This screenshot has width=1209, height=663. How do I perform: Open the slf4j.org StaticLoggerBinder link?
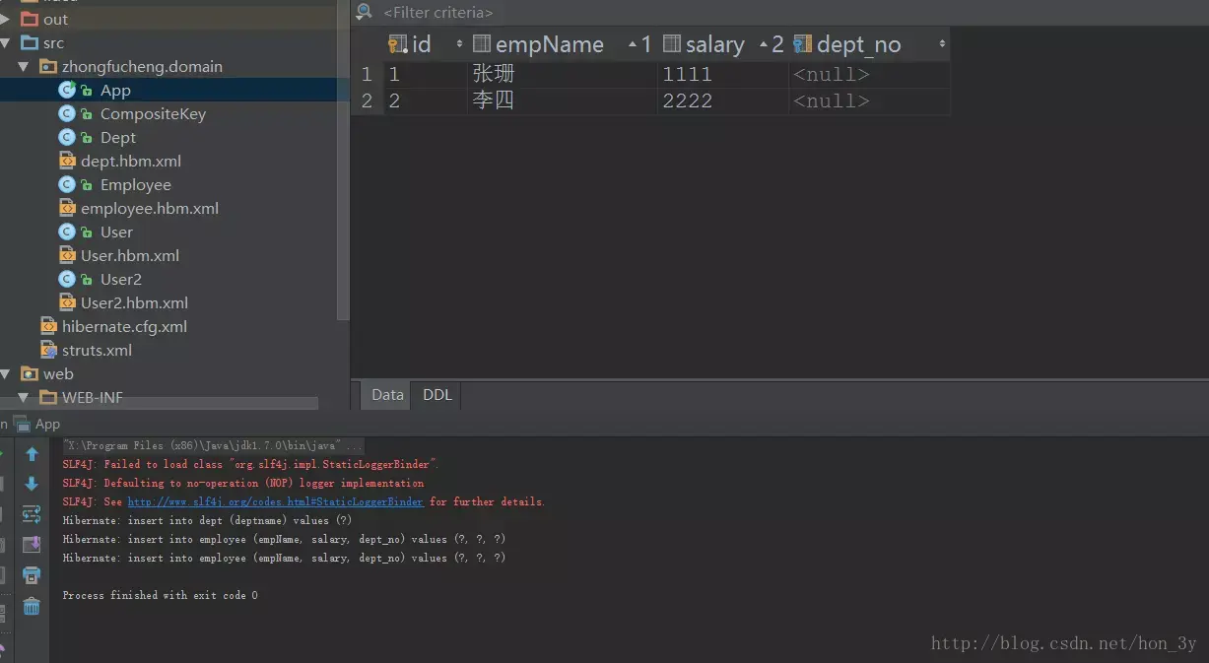point(276,501)
